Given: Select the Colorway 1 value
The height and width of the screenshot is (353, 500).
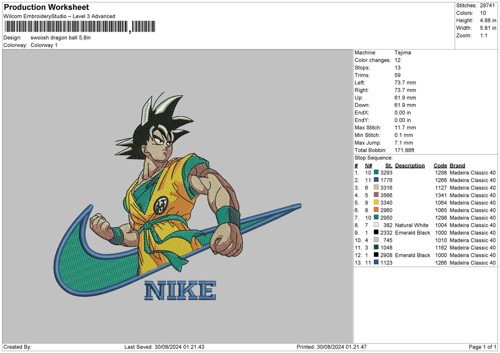Looking at the screenshot, I should click(x=44, y=45).
